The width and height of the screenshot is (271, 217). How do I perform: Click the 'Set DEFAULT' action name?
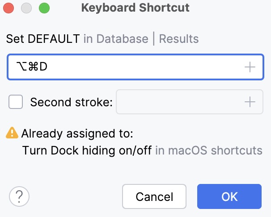pos(43,39)
